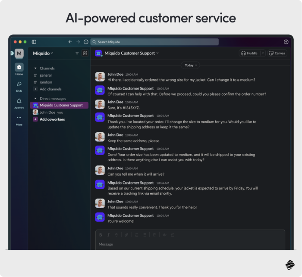Select the M workspace icon
The width and height of the screenshot is (302, 277).
pos(19,53)
